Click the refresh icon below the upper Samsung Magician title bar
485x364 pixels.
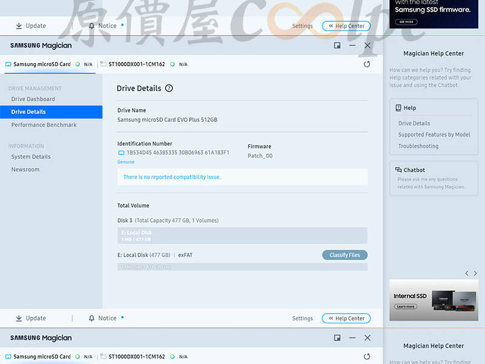[367, 64]
